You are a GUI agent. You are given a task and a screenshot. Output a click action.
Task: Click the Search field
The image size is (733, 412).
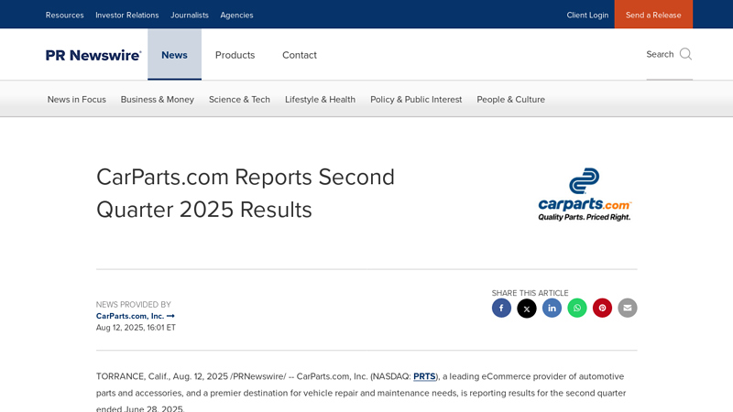pyautogui.click(x=670, y=55)
